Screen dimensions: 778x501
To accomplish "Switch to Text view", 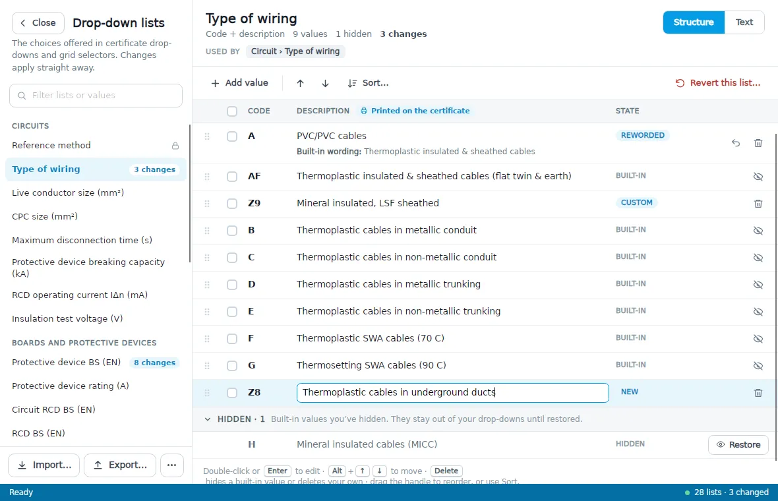I will point(744,22).
